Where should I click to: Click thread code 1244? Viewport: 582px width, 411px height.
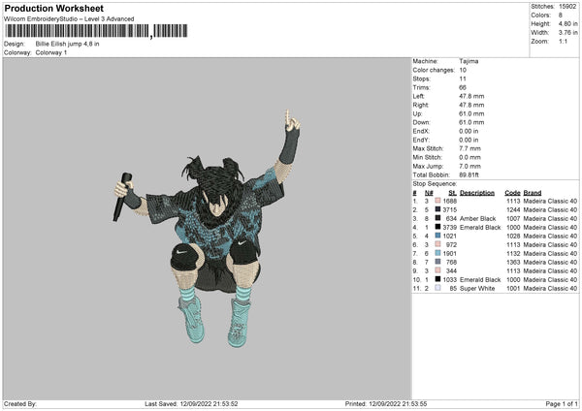(513, 209)
